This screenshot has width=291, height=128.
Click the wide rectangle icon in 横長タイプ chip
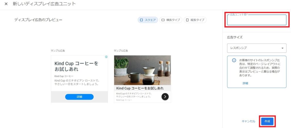163,20
